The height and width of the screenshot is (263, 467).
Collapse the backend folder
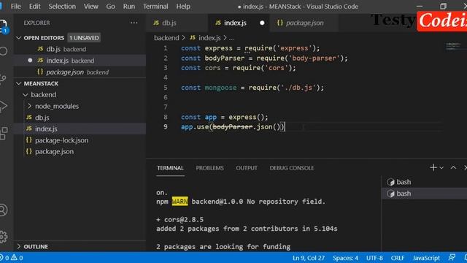[x=26, y=95]
